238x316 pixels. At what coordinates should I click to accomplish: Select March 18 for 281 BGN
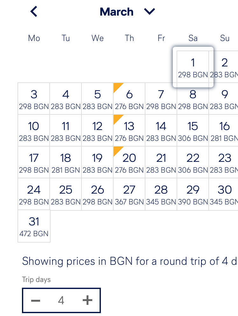(66, 162)
